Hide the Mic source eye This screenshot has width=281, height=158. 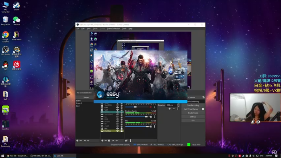(x=117, y=129)
